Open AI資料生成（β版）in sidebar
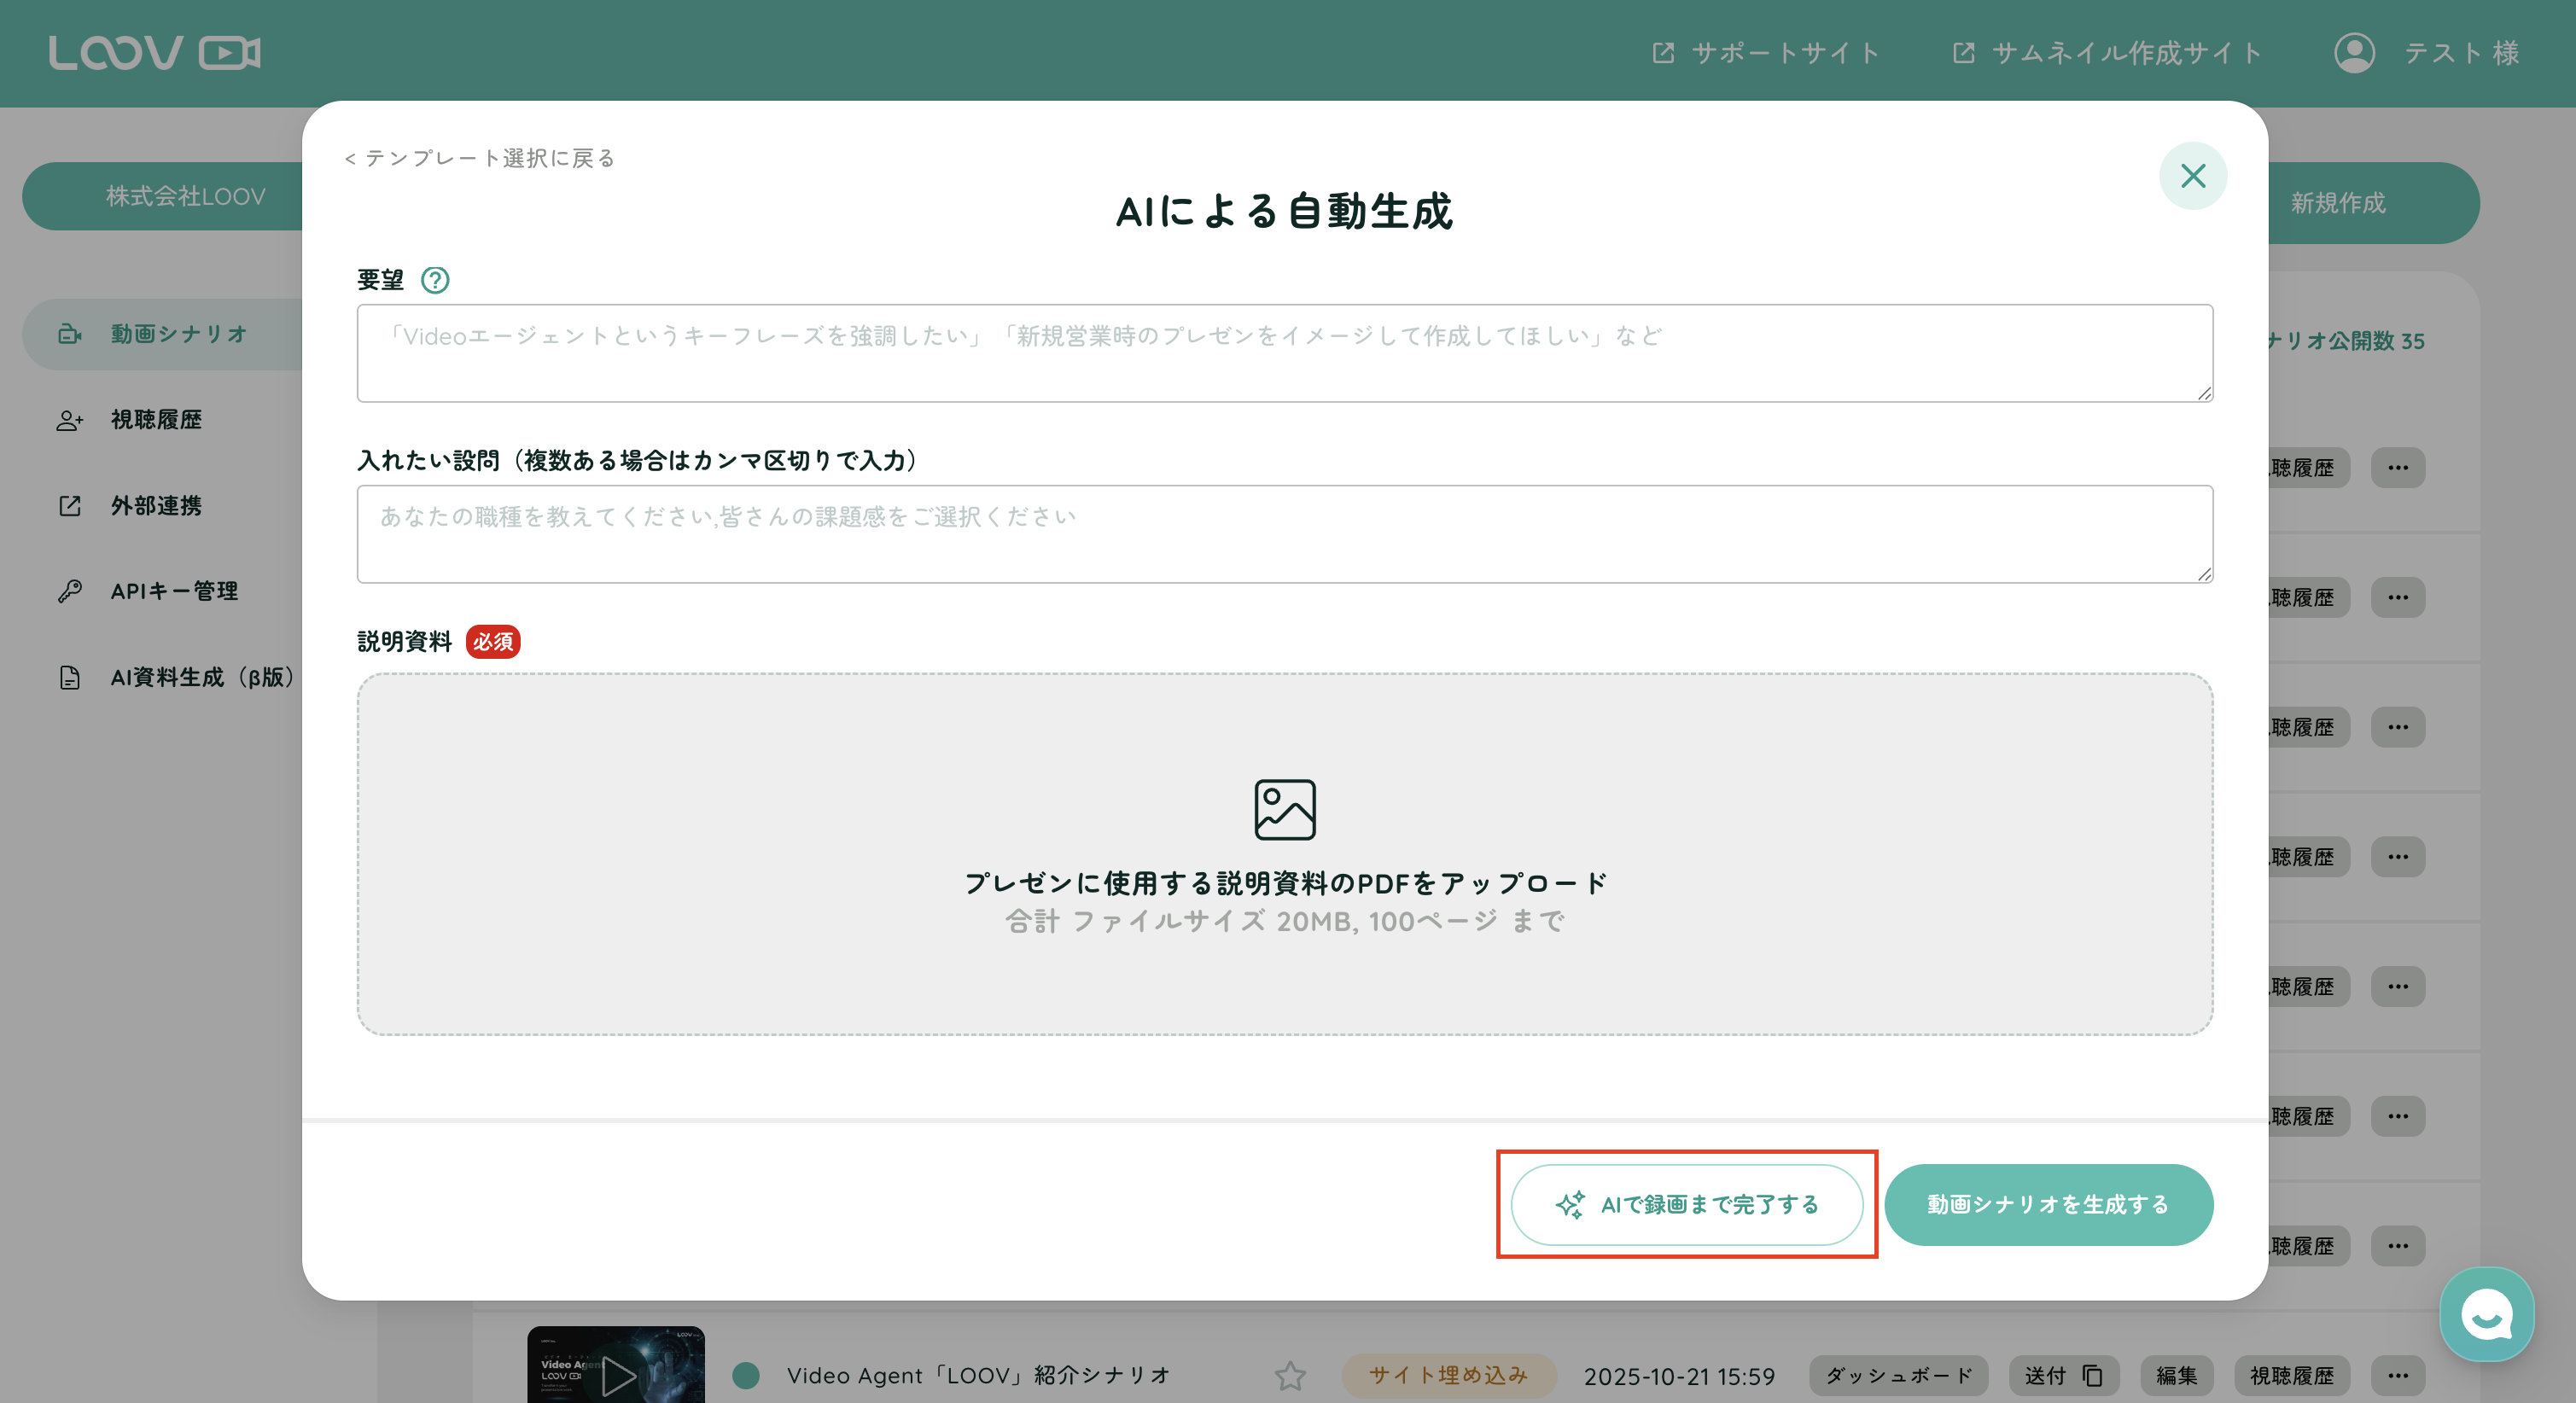 200,677
